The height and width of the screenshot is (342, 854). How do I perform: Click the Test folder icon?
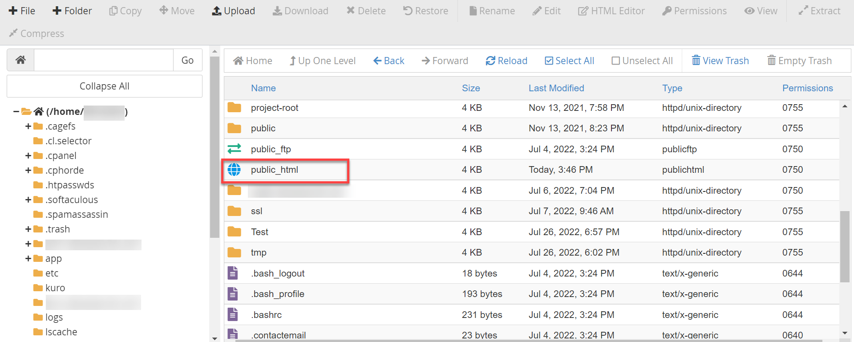coord(234,232)
